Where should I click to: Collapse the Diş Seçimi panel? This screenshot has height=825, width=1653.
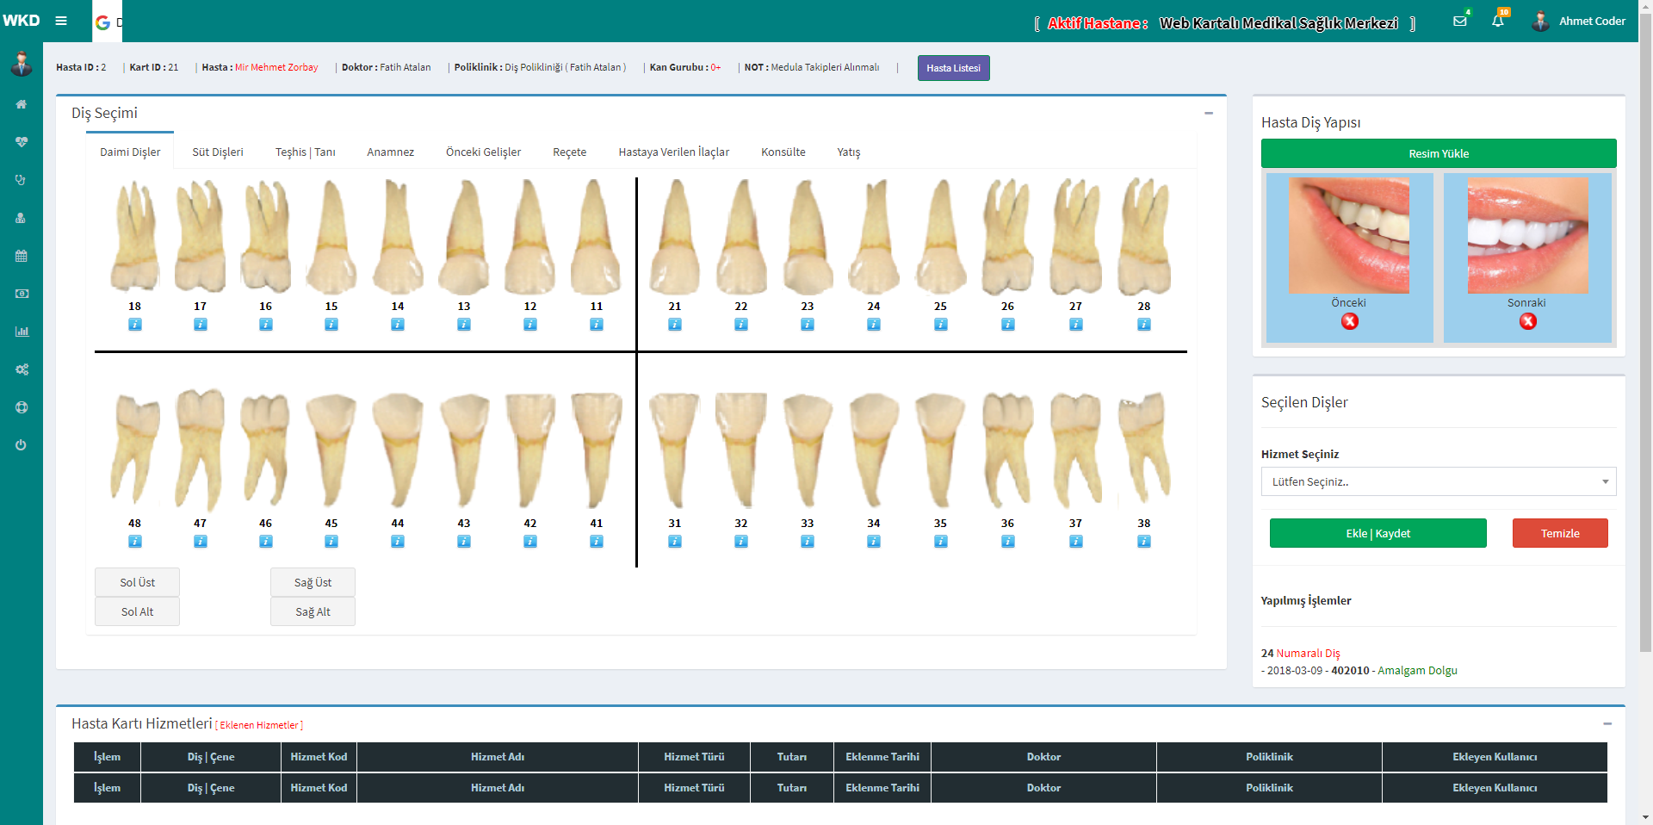tap(1209, 113)
